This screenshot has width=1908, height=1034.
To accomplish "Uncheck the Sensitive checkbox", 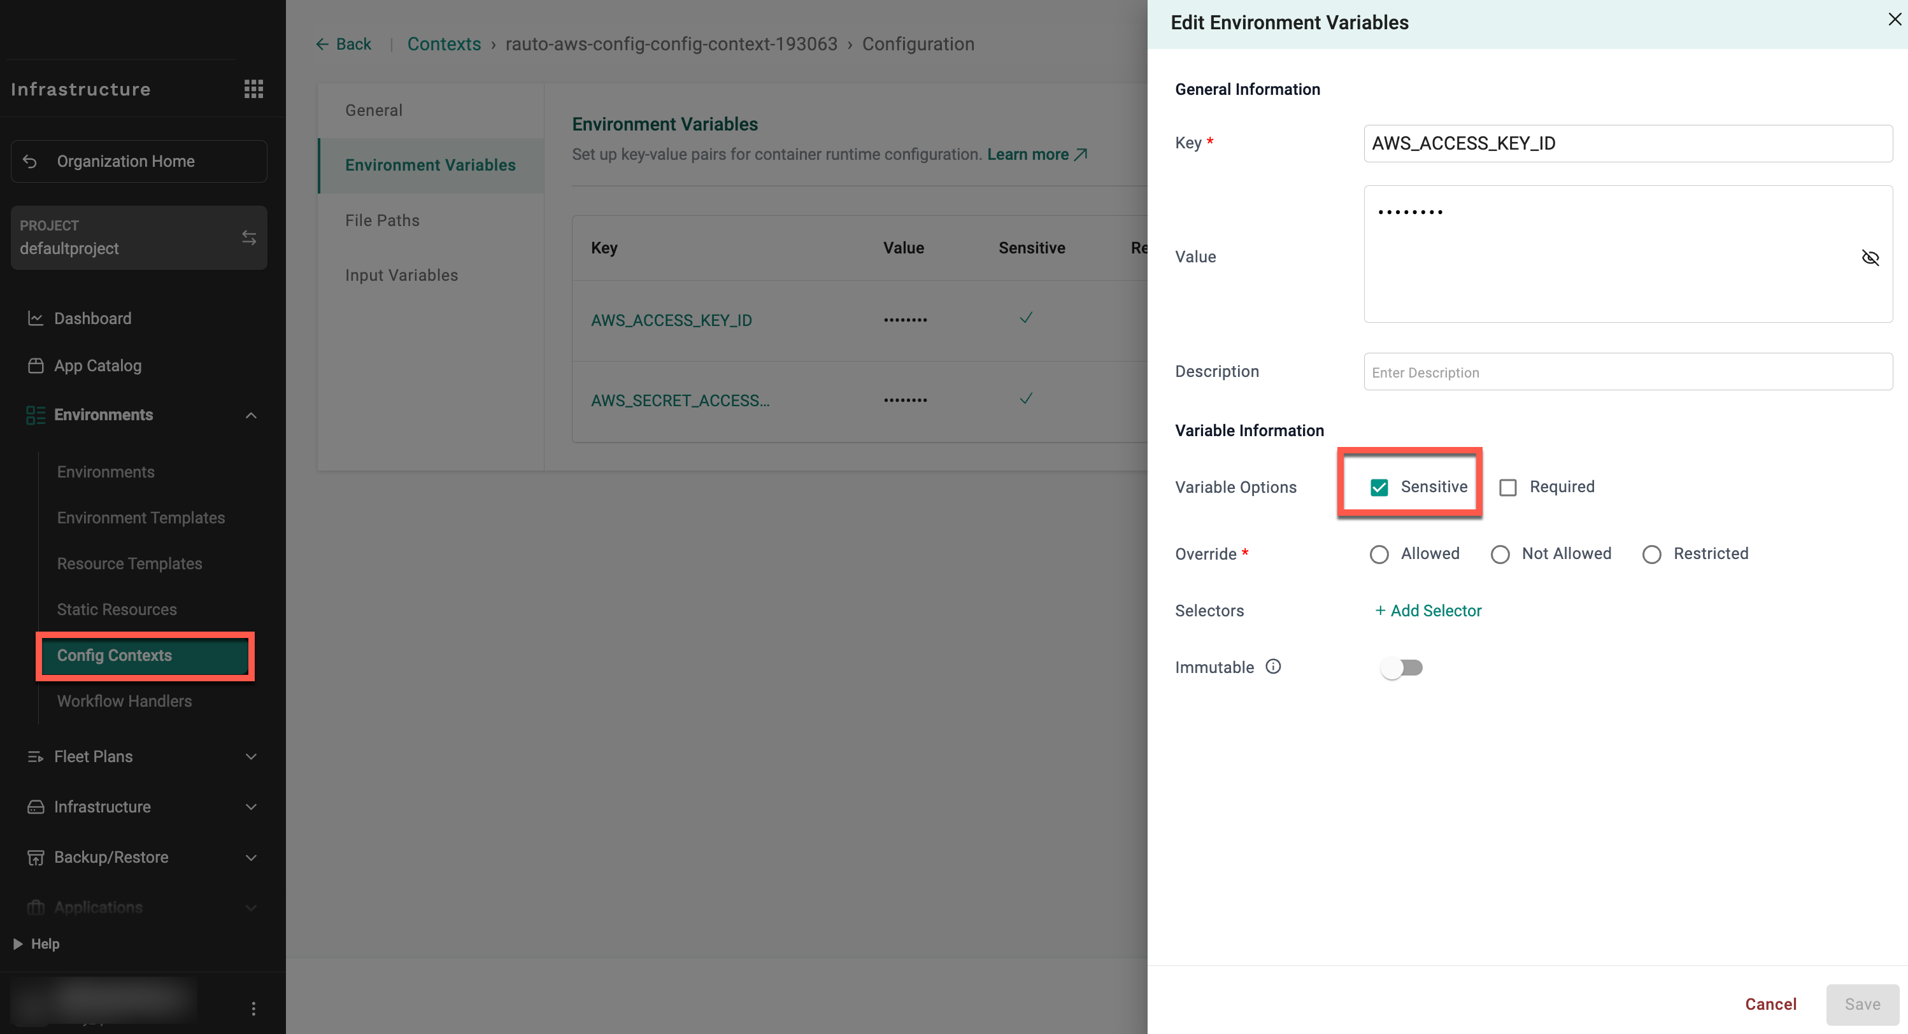I will [1378, 487].
